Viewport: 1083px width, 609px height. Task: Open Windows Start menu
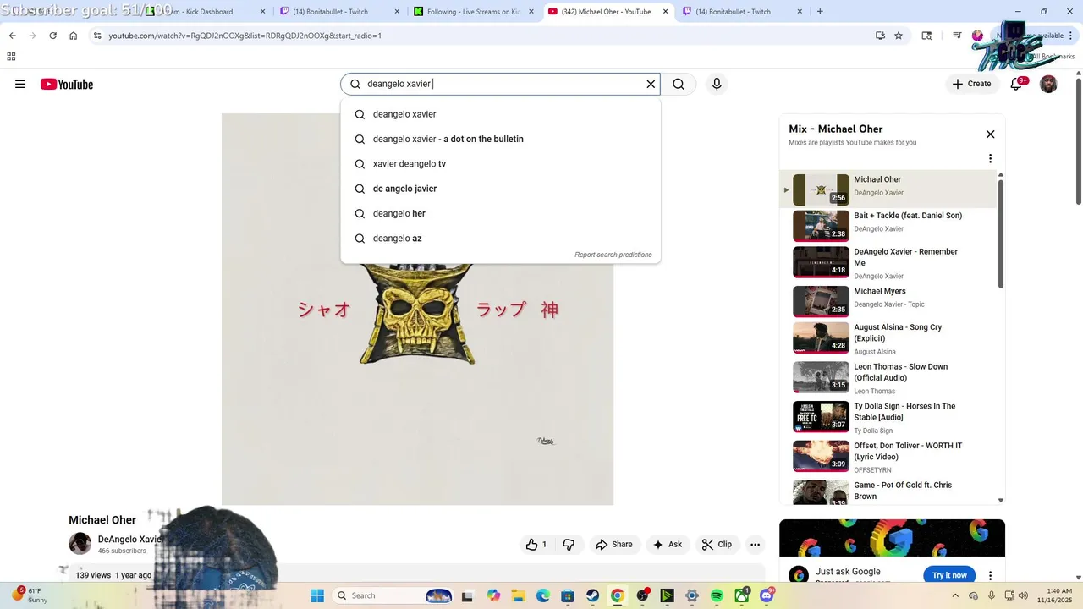(317, 595)
